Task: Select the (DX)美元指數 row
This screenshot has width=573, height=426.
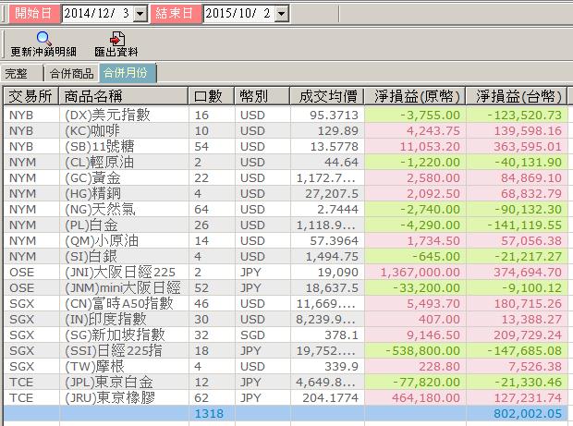Action: (286, 116)
